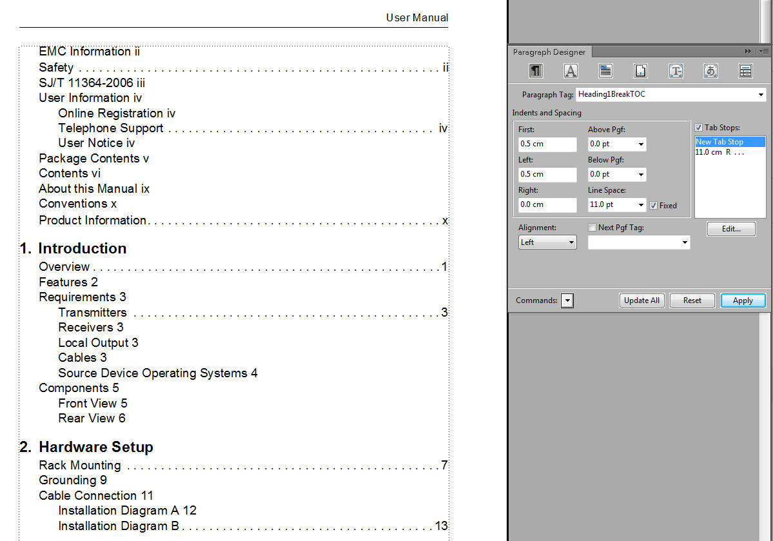Viewport: 773px width, 541px height.
Task: Enable the Next Pgf Tag checkbox
Action: point(591,227)
